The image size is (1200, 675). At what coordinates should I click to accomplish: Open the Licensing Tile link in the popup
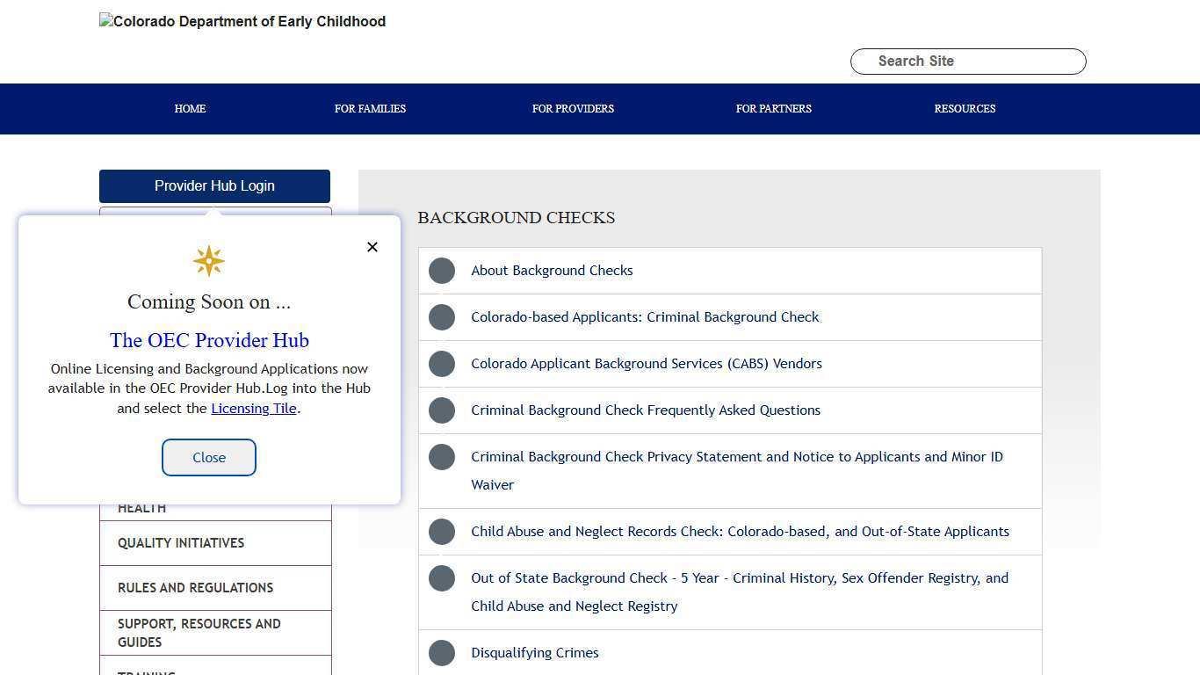click(253, 408)
